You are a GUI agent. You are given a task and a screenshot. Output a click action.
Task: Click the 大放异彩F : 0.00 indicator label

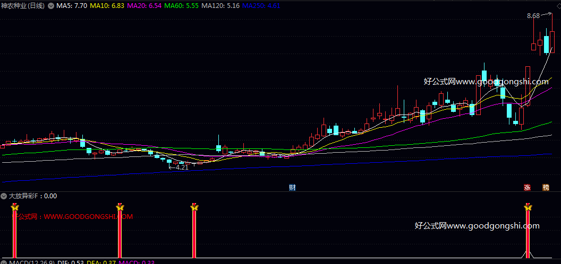point(32,196)
